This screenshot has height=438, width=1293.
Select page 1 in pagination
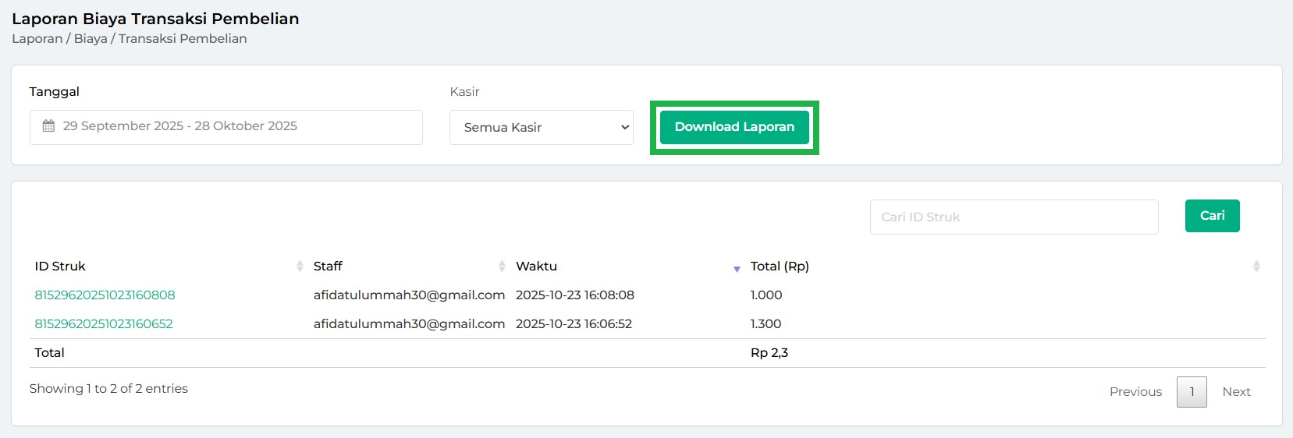tap(1192, 392)
